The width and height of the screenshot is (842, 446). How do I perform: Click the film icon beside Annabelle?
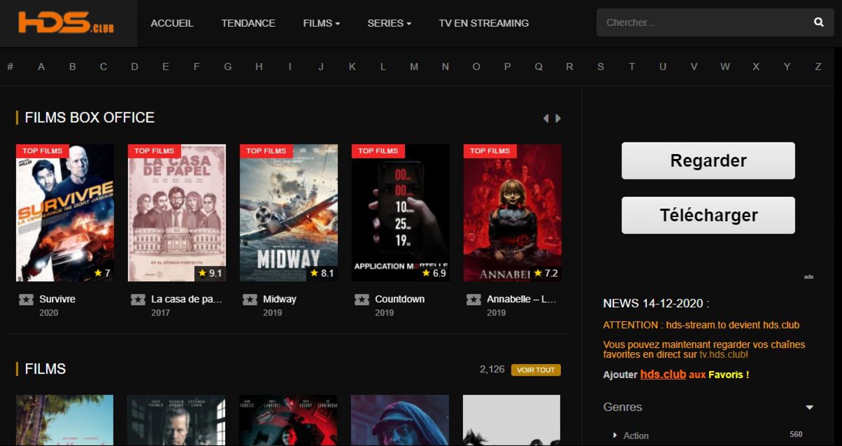pos(473,300)
